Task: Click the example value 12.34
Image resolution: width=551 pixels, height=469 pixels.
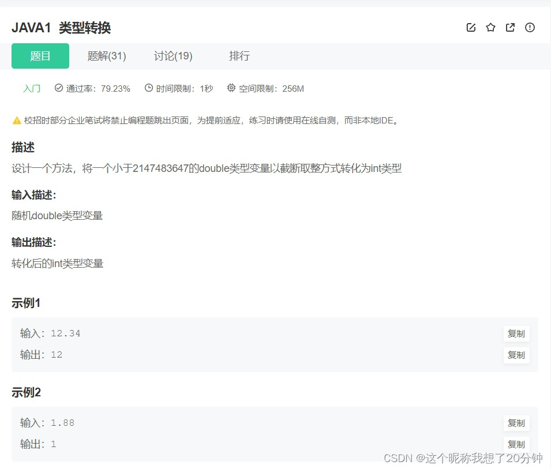Action: point(65,333)
